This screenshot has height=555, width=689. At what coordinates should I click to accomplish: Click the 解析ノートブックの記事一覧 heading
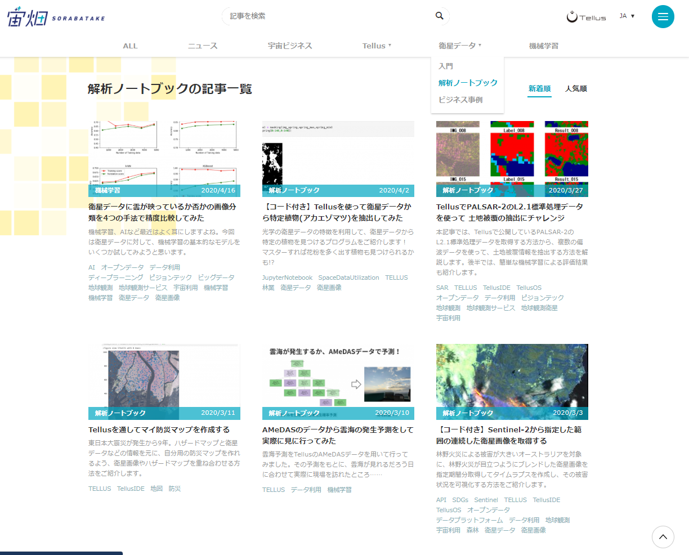(170, 89)
